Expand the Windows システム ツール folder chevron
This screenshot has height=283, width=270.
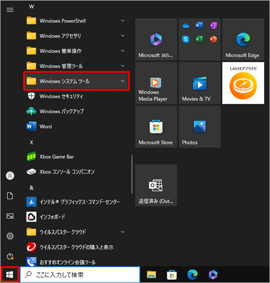tap(123, 81)
